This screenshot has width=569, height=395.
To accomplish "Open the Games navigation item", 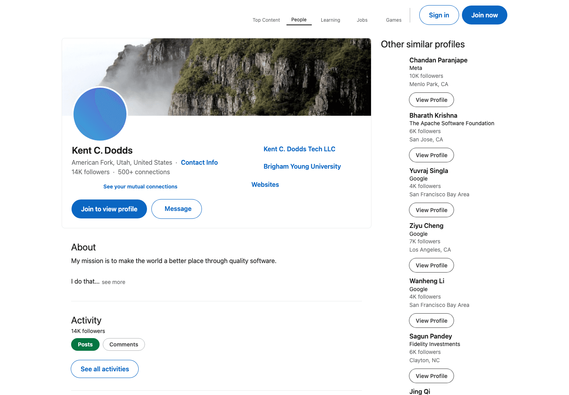I will 394,20.
